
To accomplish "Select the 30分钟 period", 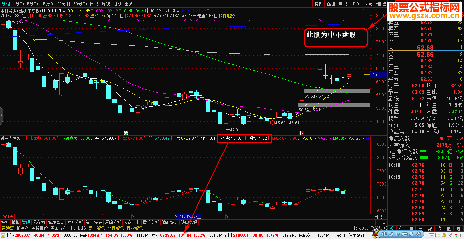I will [64, 4].
